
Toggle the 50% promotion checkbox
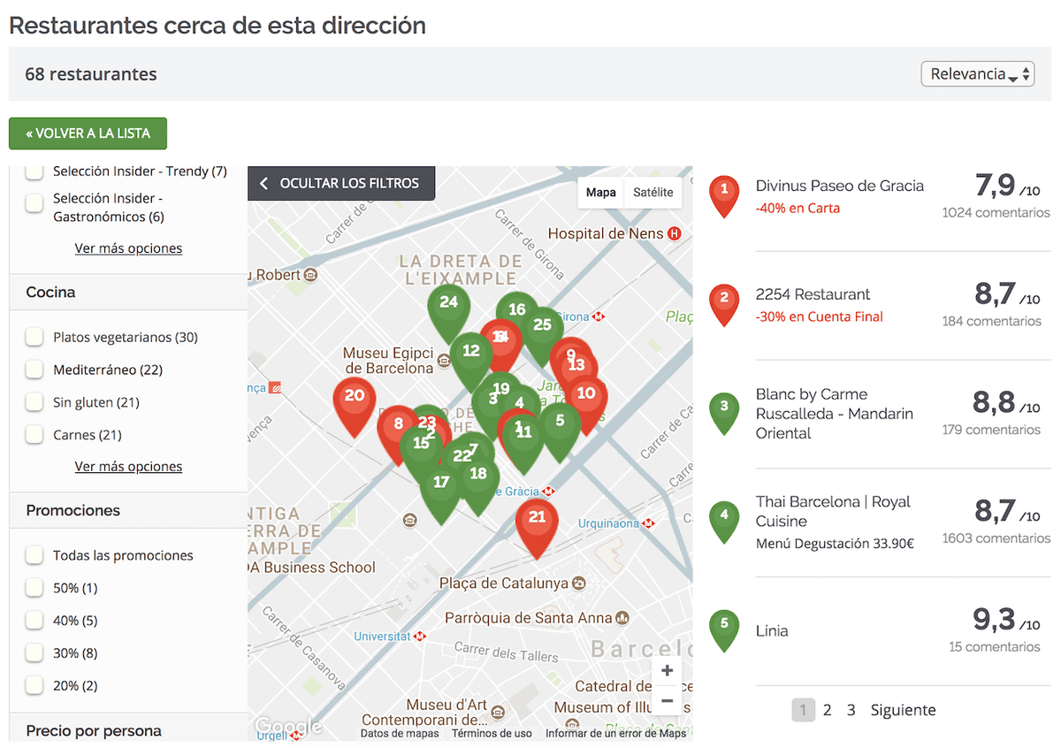(34, 588)
